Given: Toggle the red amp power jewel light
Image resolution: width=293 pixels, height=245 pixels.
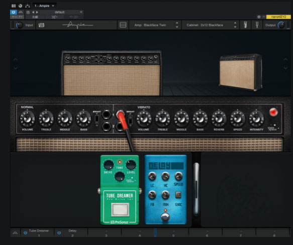Looking at the screenshot, I should (x=273, y=112).
